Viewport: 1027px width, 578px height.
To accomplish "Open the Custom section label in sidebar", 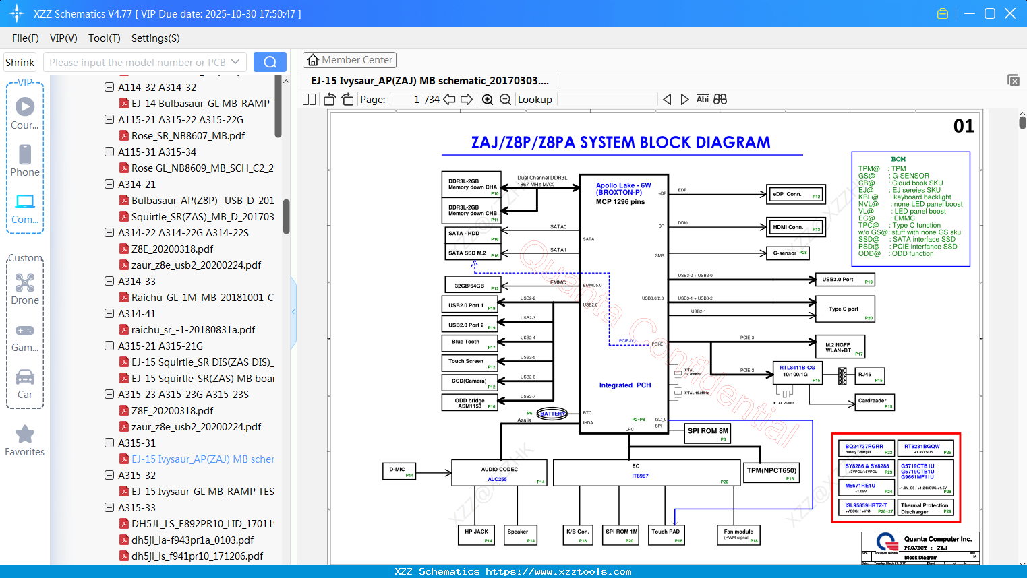I will pos(26,258).
